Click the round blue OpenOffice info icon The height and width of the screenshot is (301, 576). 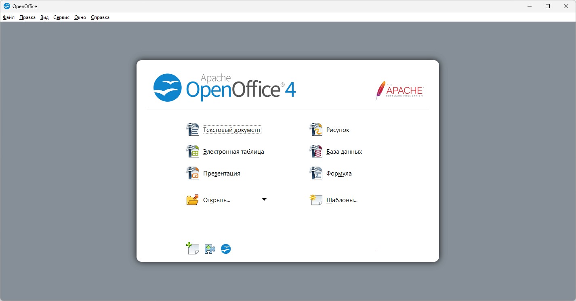click(226, 249)
